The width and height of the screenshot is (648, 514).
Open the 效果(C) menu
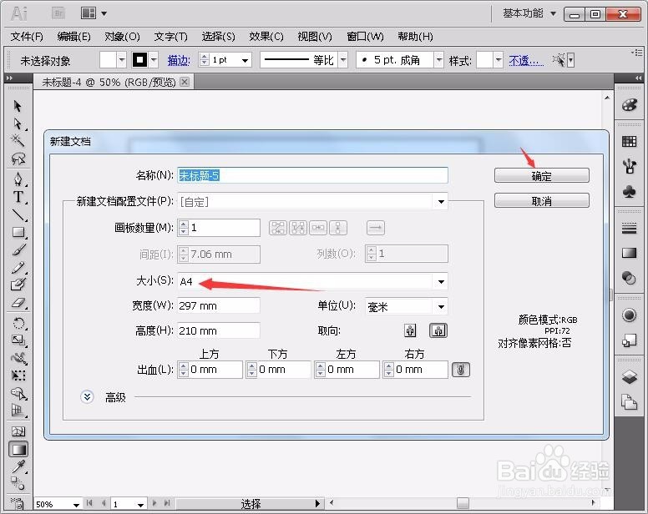click(x=266, y=37)
